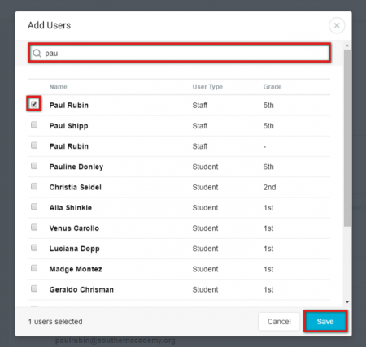
Task: Close the Add Users dialog
Action: click(x=337, y=25)
